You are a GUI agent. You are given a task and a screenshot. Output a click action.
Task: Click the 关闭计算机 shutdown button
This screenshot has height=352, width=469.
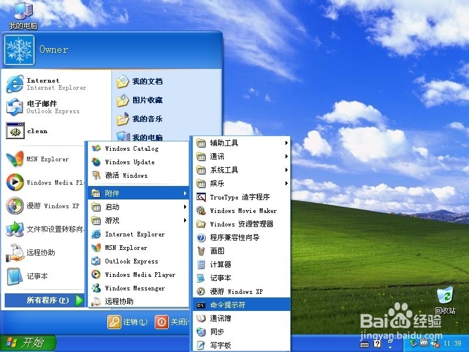172,322
